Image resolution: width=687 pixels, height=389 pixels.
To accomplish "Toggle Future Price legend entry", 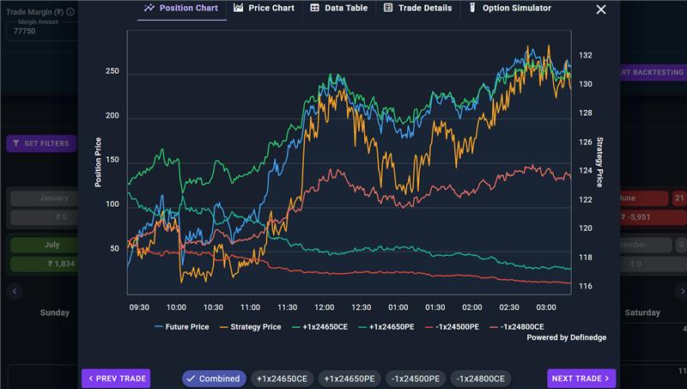I will click(182, 327).
